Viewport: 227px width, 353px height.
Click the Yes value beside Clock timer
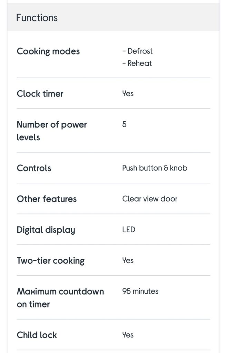pyautogui.click(x=128, y=93)
